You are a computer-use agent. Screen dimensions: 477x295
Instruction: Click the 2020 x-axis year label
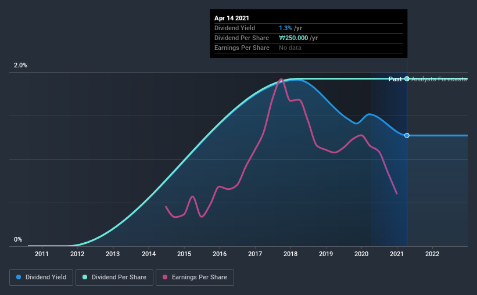(361, 254)
